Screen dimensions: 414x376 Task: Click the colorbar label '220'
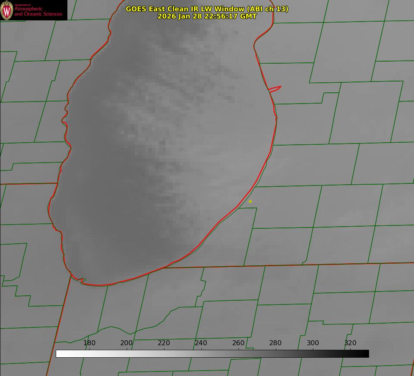[x=164, y=343]
